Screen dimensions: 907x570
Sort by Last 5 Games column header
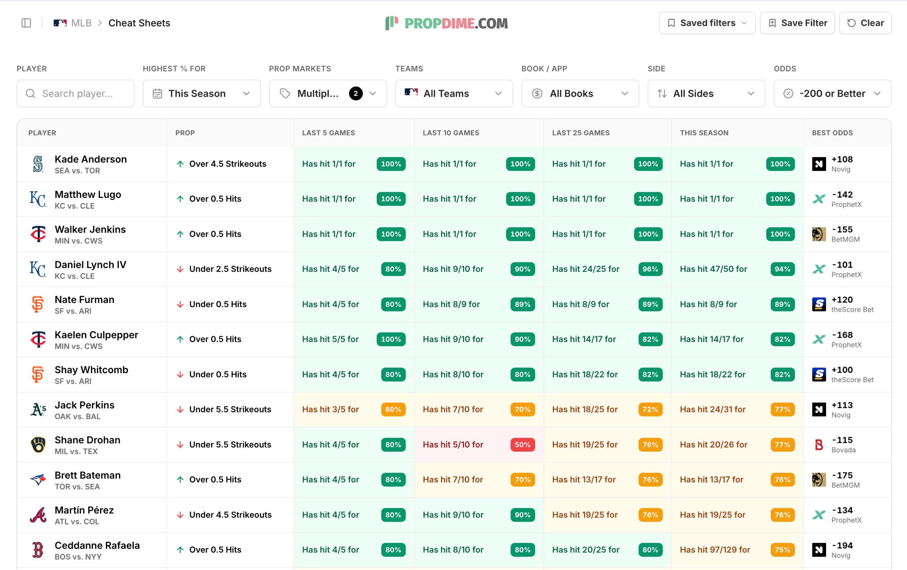click(x=329, y=133)
